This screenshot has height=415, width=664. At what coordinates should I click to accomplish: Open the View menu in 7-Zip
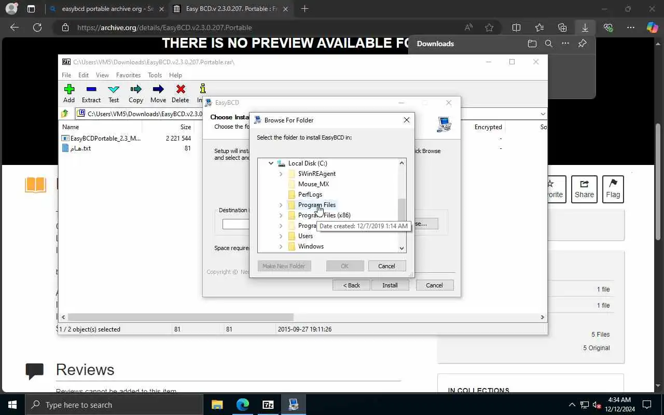[x=102, y=75]
